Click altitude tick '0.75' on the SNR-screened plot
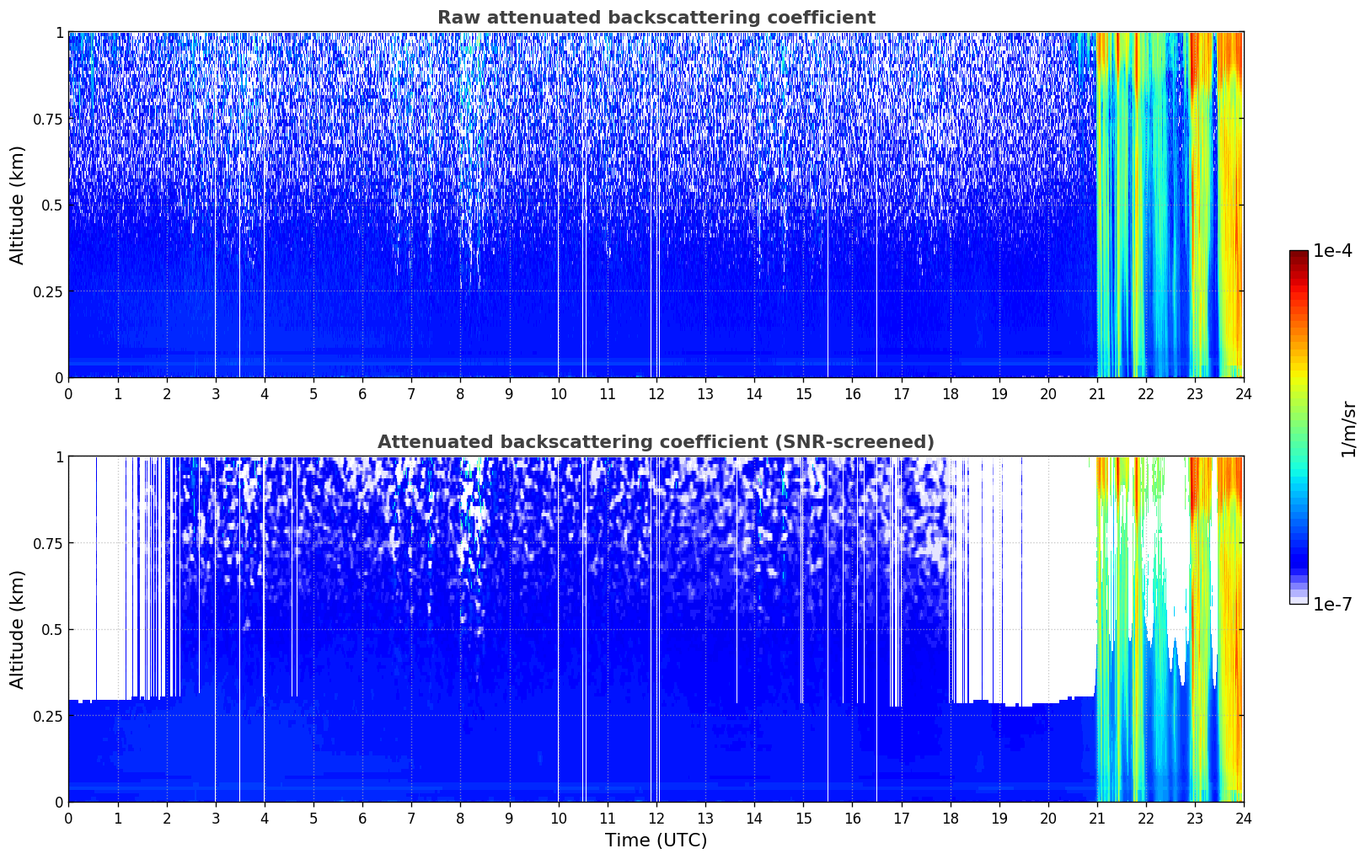Screen dimensions: 1366x859 point(50,543)
